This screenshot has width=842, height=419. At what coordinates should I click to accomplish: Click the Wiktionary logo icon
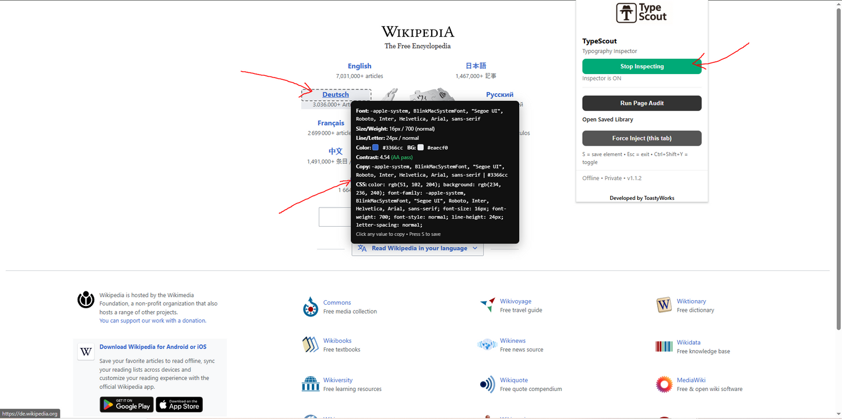coord(664,305)
